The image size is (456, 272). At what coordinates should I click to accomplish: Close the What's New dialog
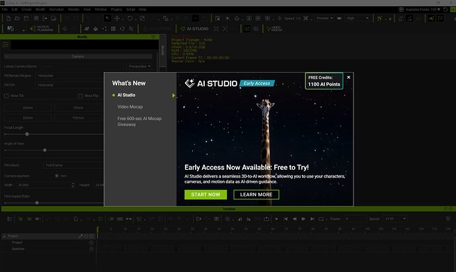pos(348,77)
